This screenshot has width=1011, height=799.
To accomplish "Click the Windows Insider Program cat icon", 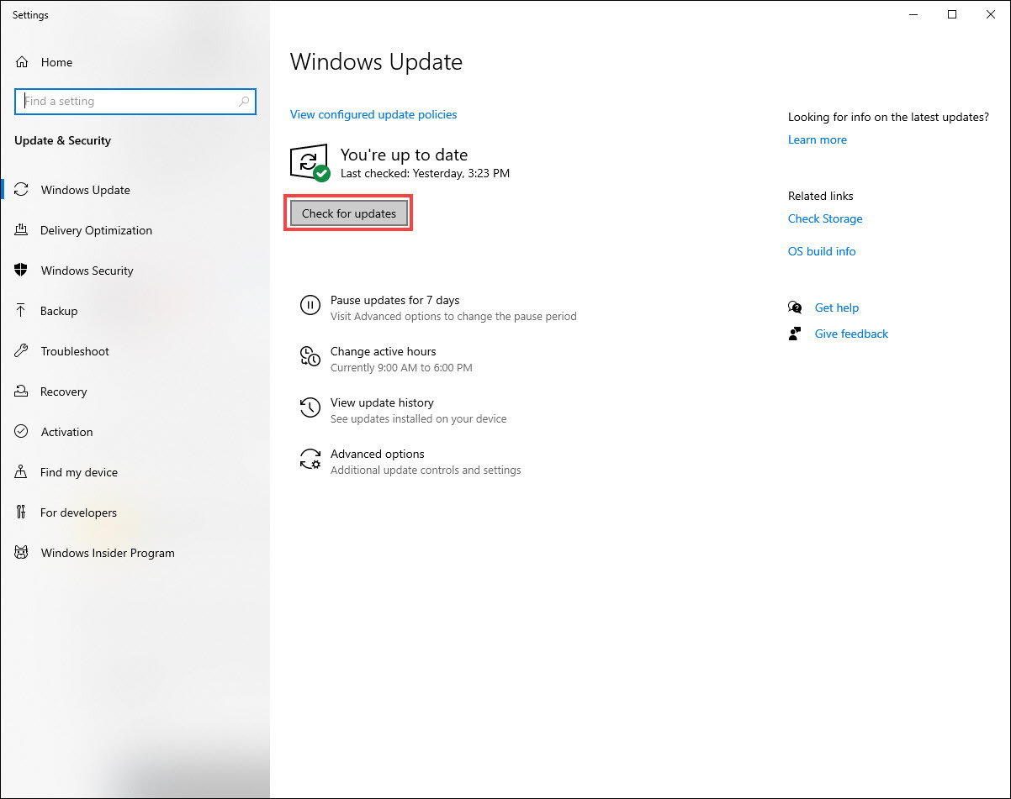I will (22, 553).
